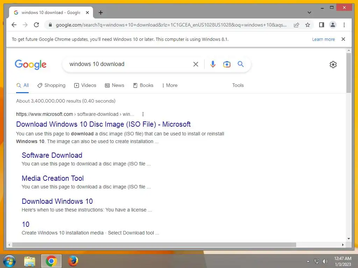Open the Chrome three-dot menu
The image size is (358, 268).
[x=344, y=25]
